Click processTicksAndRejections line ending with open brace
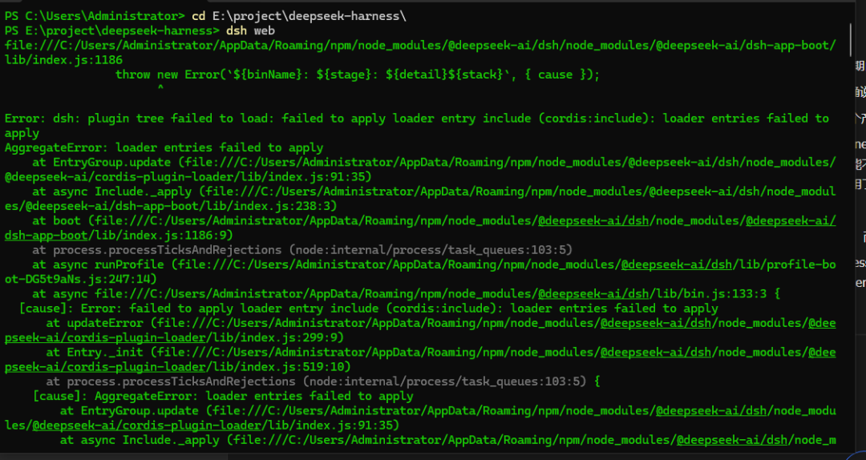Viewport: 866px width, 460px height. coord(323,381)
